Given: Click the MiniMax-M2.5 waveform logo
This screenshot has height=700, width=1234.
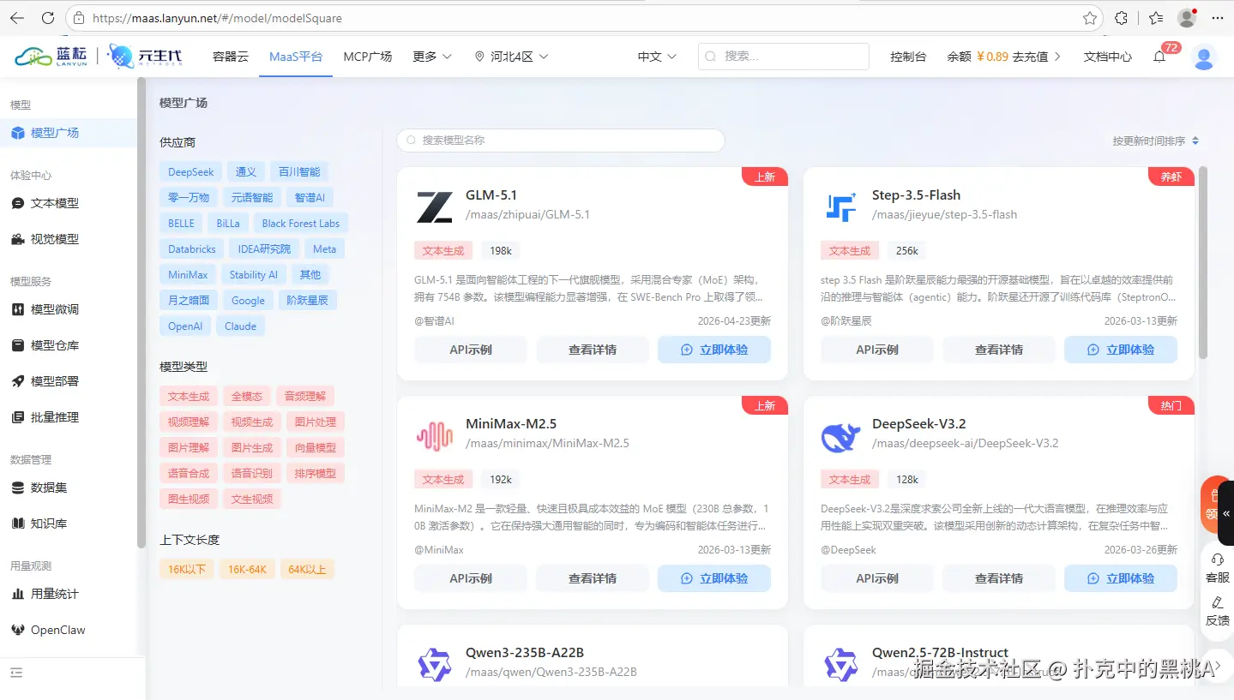Looking at the screenshot, I should pyautogui.click(x=434, y=435).
